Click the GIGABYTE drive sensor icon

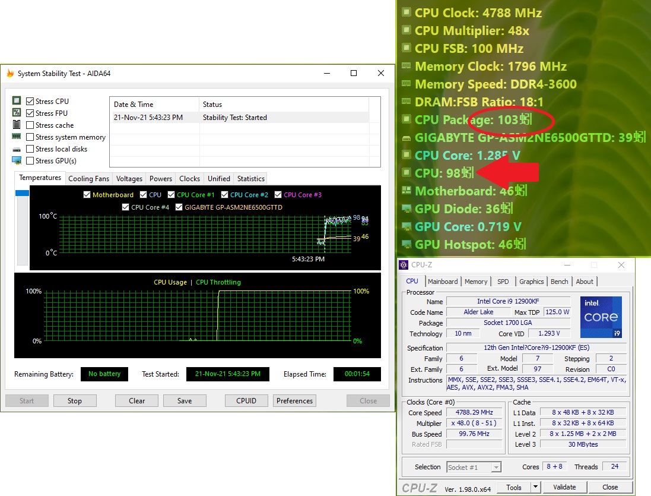[x=406, y=138]
